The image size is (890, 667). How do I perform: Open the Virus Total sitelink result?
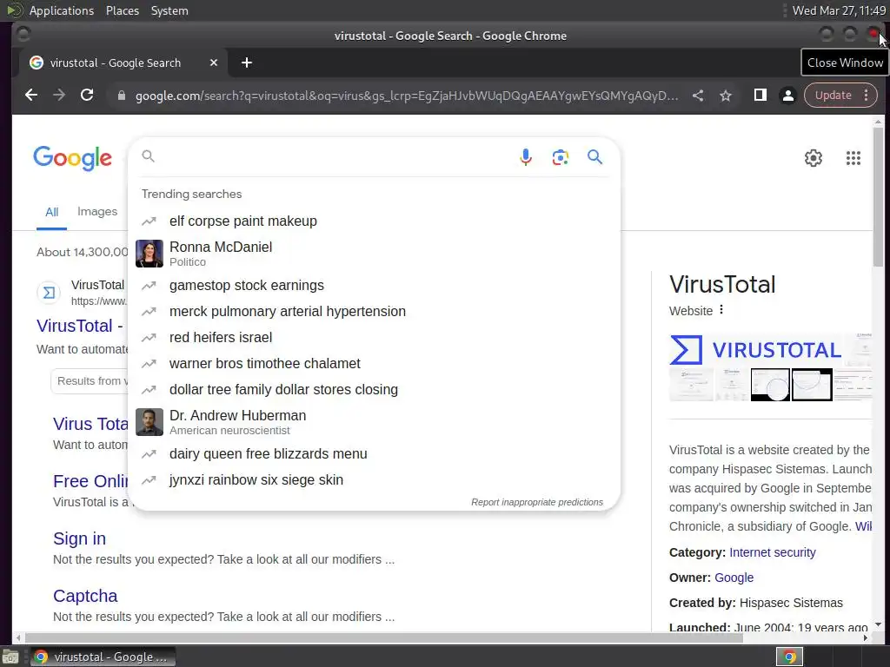pyautogui.click(x=90, y=424)
